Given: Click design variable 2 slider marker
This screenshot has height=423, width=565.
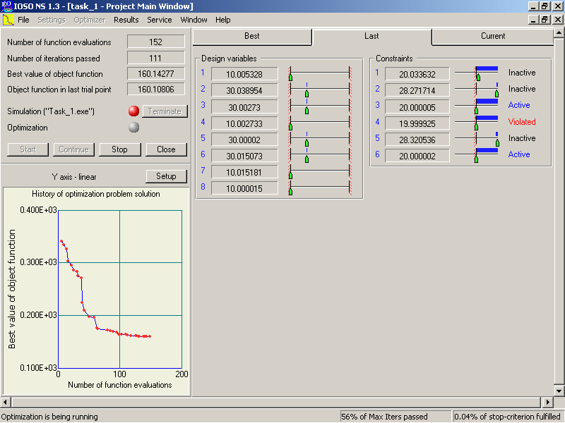Looking at the screenshot, I should pyautogui.click(x=307, y=94).
